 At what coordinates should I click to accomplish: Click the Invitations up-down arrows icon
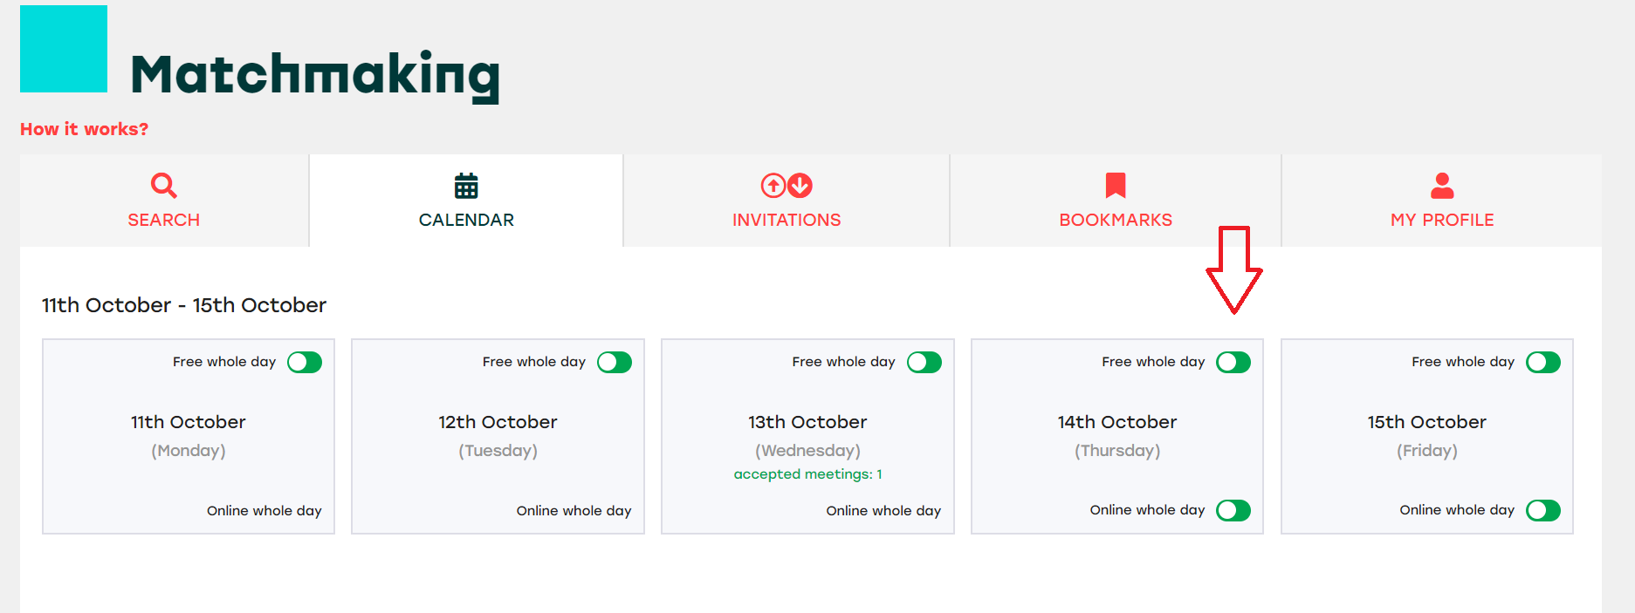tap(787, 186)
